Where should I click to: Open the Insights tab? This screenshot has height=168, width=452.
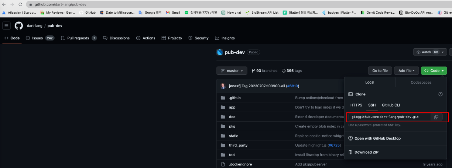[225, 38]
